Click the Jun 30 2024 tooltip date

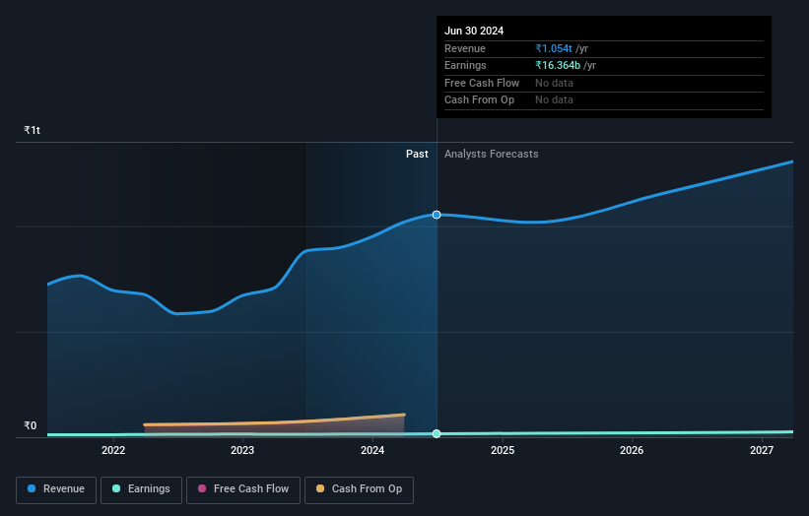point(474,31)
